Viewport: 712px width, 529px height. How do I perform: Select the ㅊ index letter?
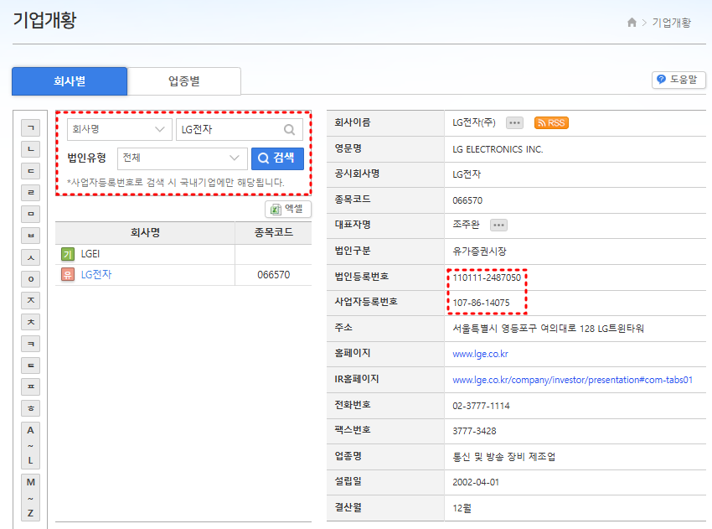[x=31, y=322]
